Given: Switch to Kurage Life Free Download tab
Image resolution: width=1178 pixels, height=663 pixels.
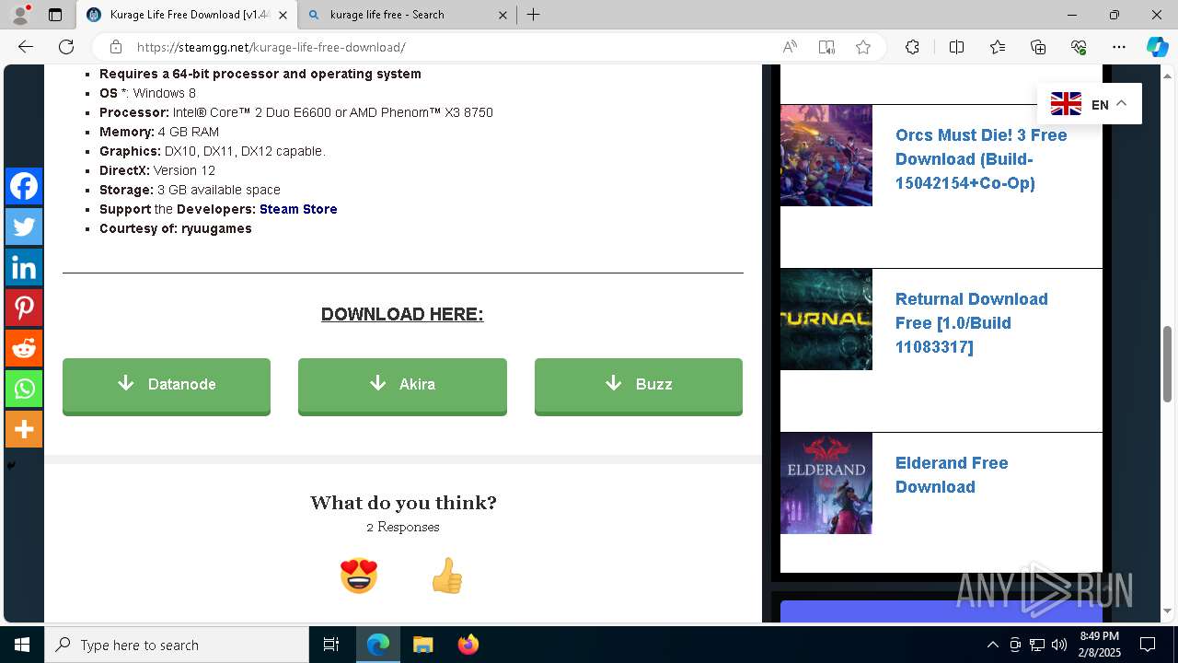Looking at the screenshot, I should pos(187,15).
